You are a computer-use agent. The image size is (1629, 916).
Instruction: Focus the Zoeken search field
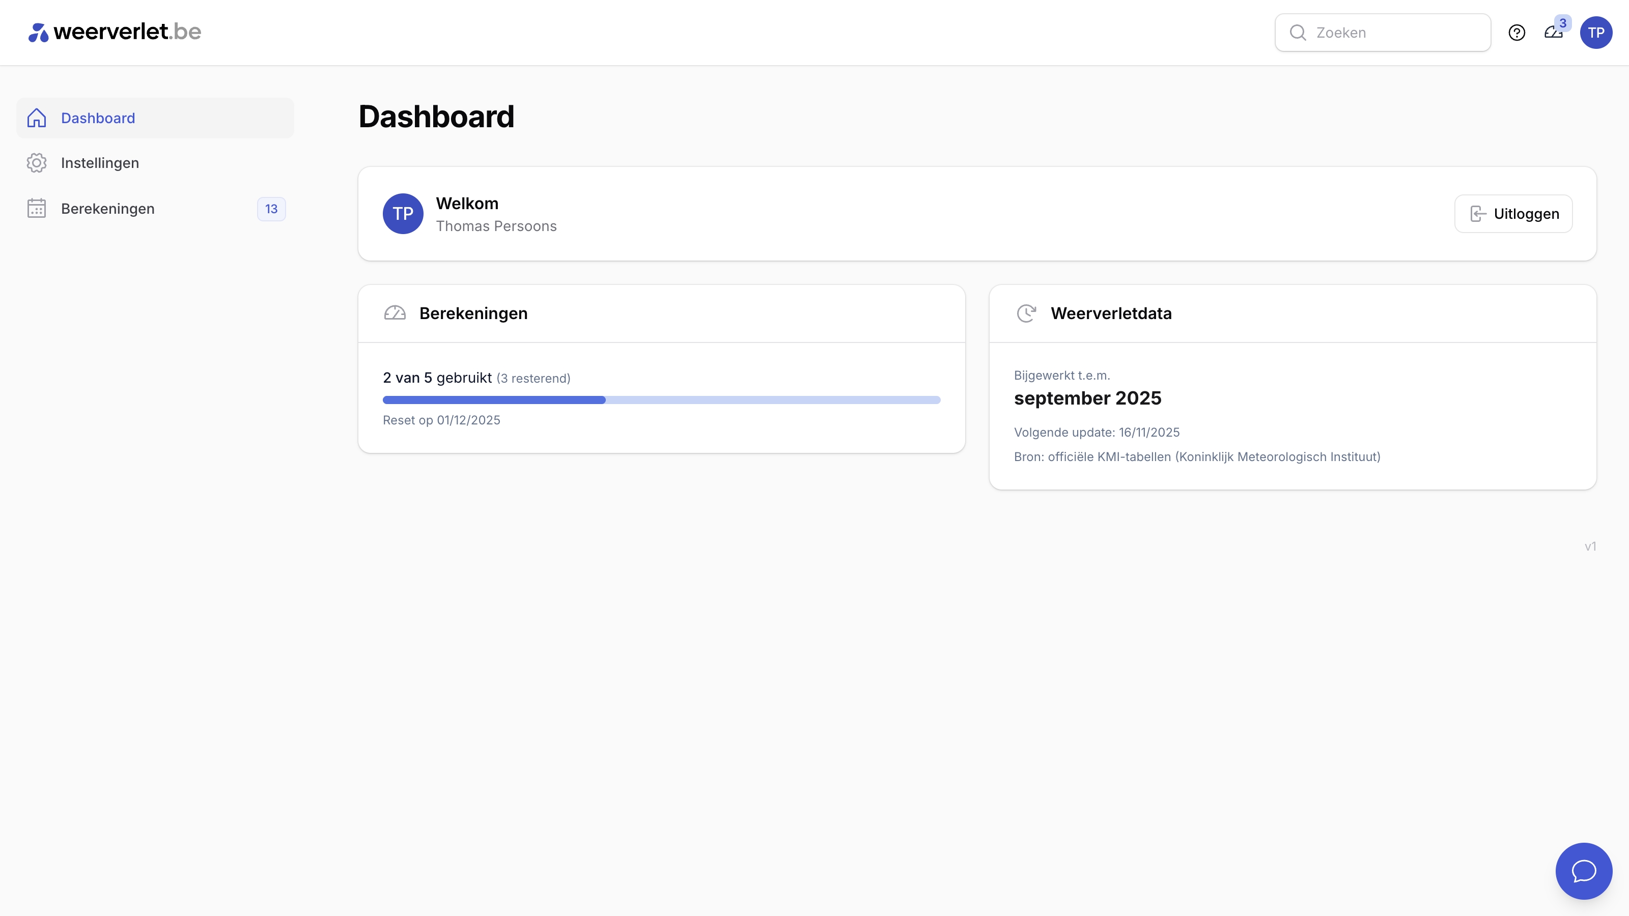click(1383, 33)
